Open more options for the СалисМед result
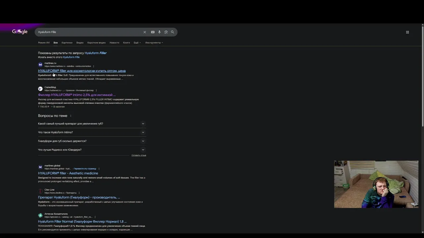The height and width of the screenshot is (238, 424). pyautogui.click(x=96, y=90)
